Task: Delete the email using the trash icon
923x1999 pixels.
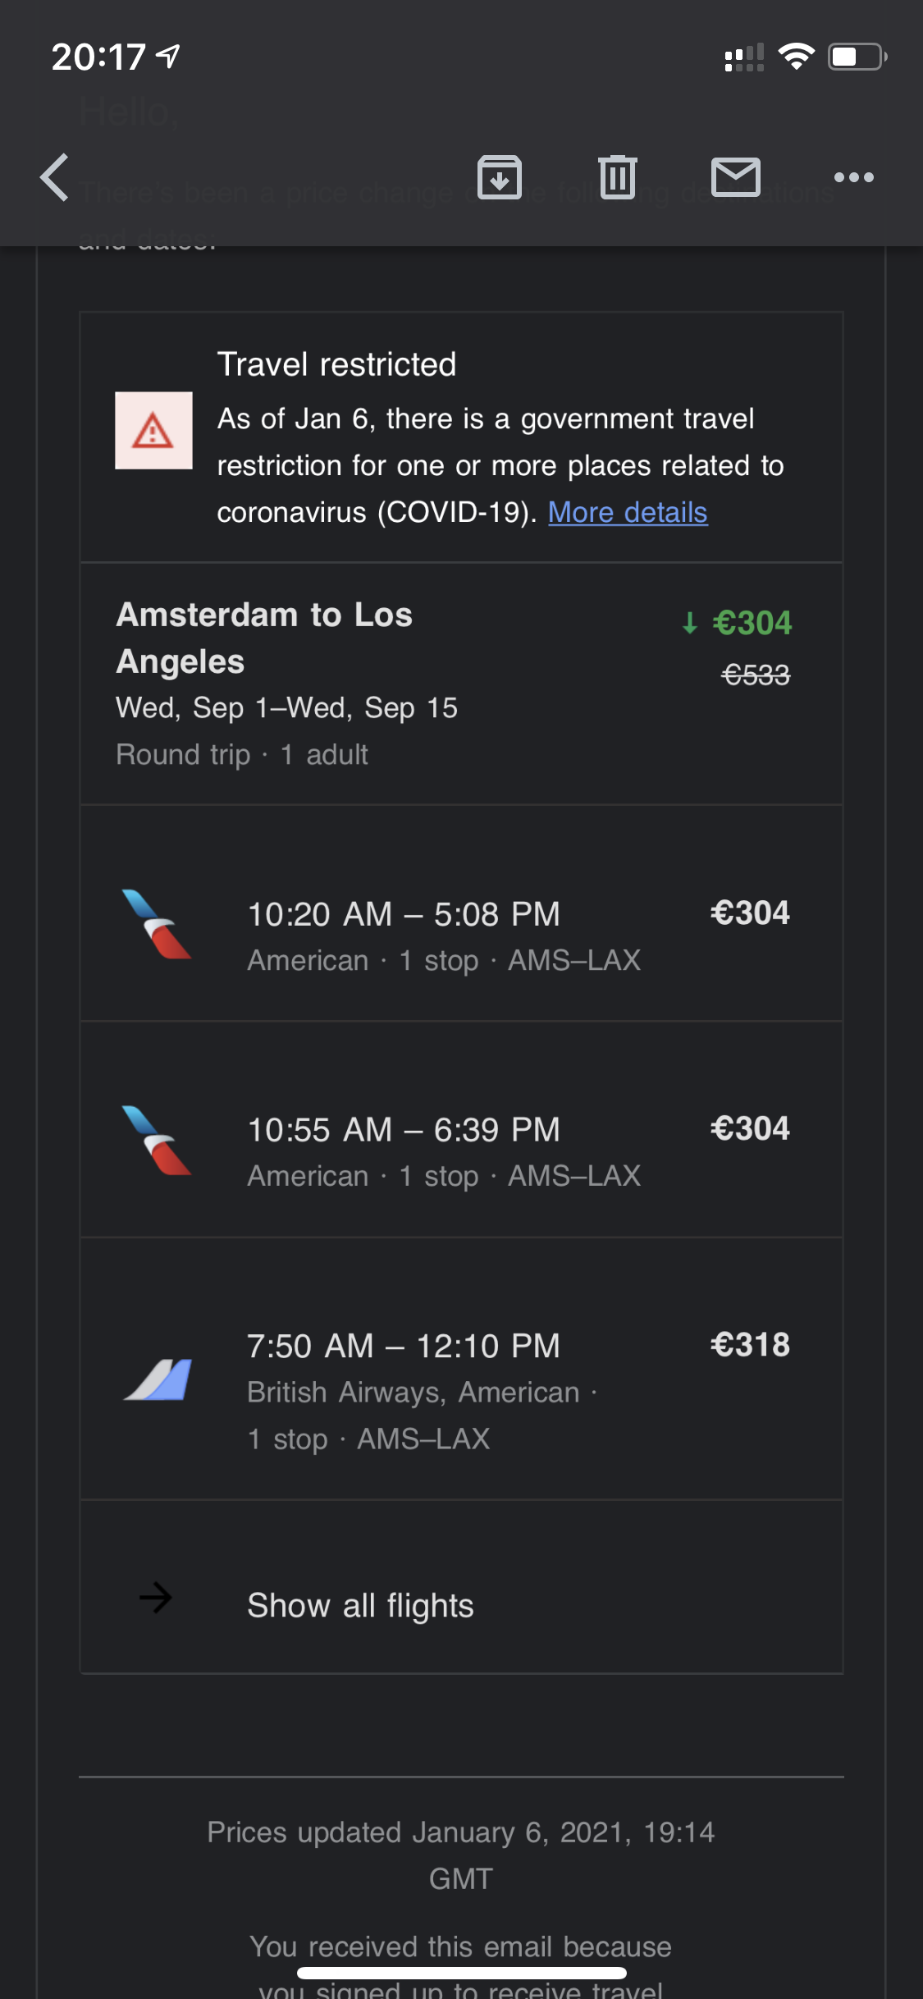Action: 618,177
